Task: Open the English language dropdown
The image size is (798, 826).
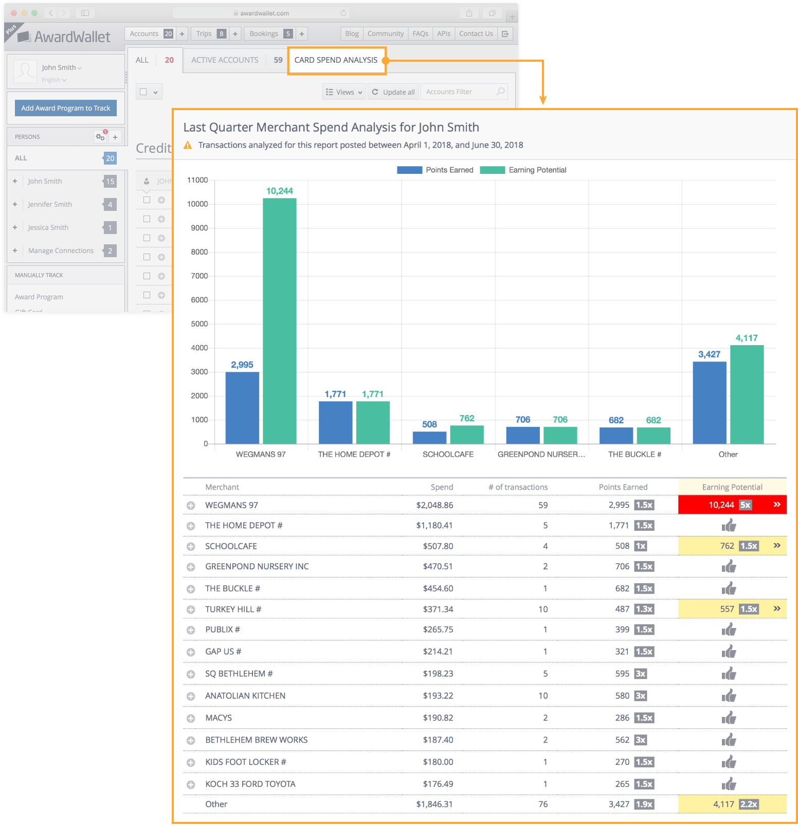Action: [54, 80]
